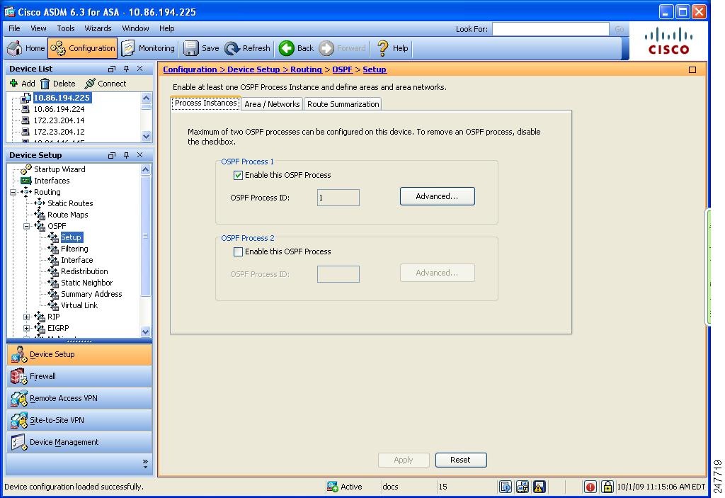This screenshot has height=498, width=725.
Task: Collapse the OSPF tree branch
Action: tap(27, 226)
